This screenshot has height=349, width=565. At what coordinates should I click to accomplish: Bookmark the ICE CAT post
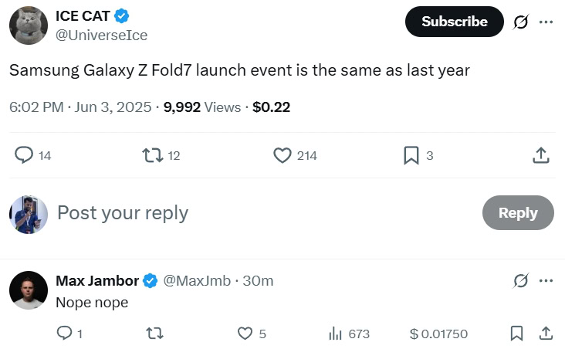click(411, 155)
